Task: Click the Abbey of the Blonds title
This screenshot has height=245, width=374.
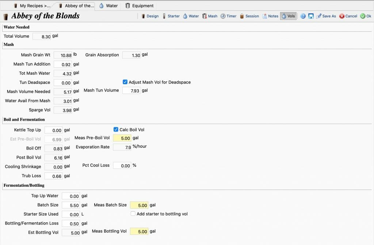Action: click(45, 16)
